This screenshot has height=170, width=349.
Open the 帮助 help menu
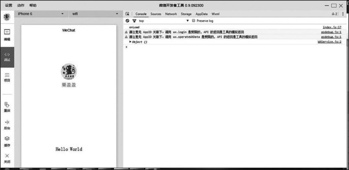pos(33,6)
